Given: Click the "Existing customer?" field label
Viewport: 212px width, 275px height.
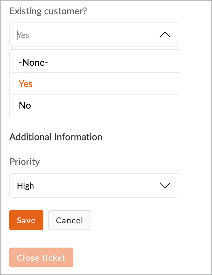Looking at the screenshot, I should 48,11.
